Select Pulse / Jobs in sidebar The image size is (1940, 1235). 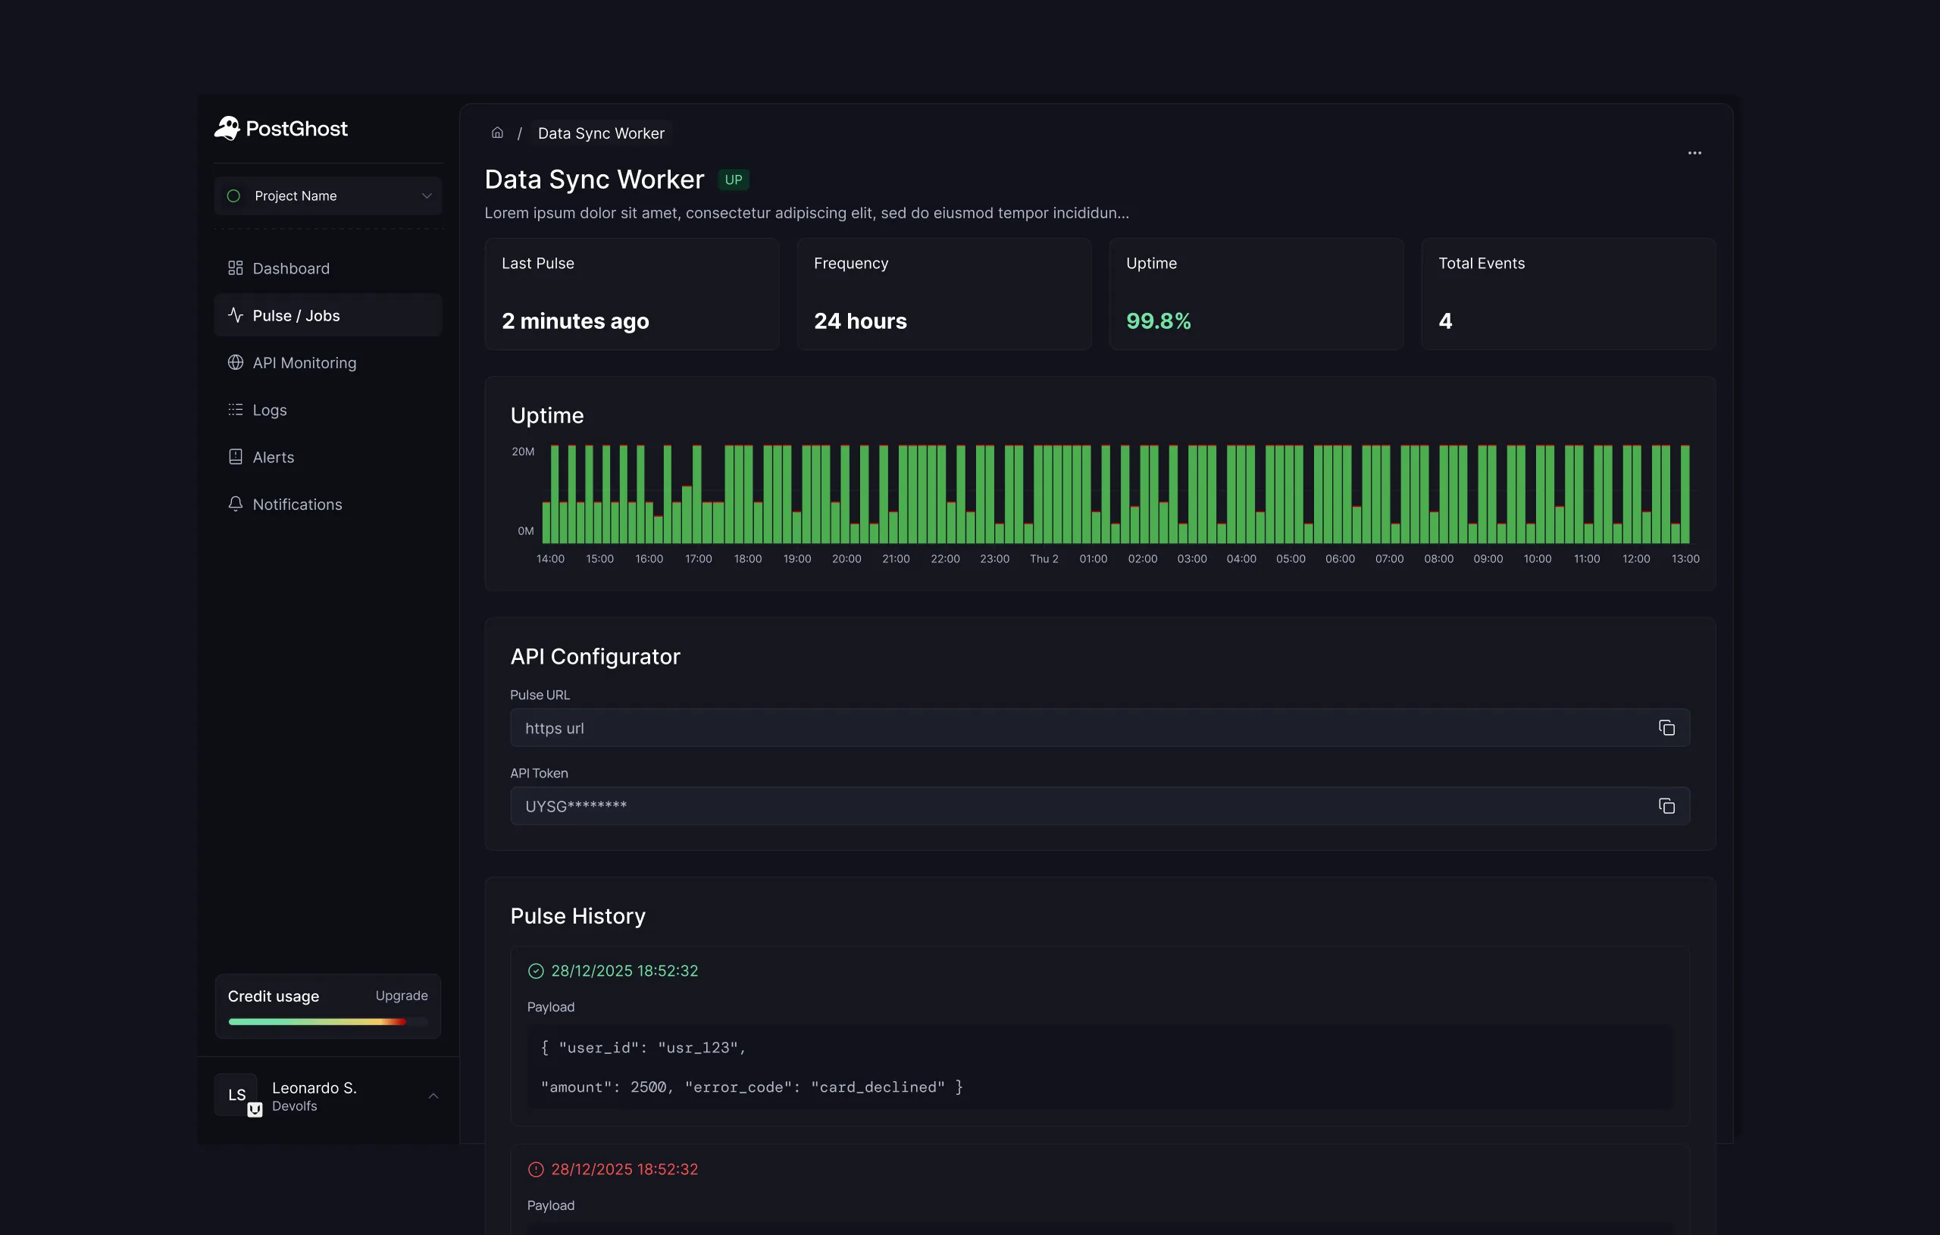[x=328, y=315]
